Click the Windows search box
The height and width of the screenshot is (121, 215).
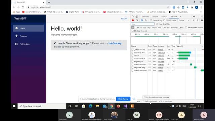pos(42,106)
